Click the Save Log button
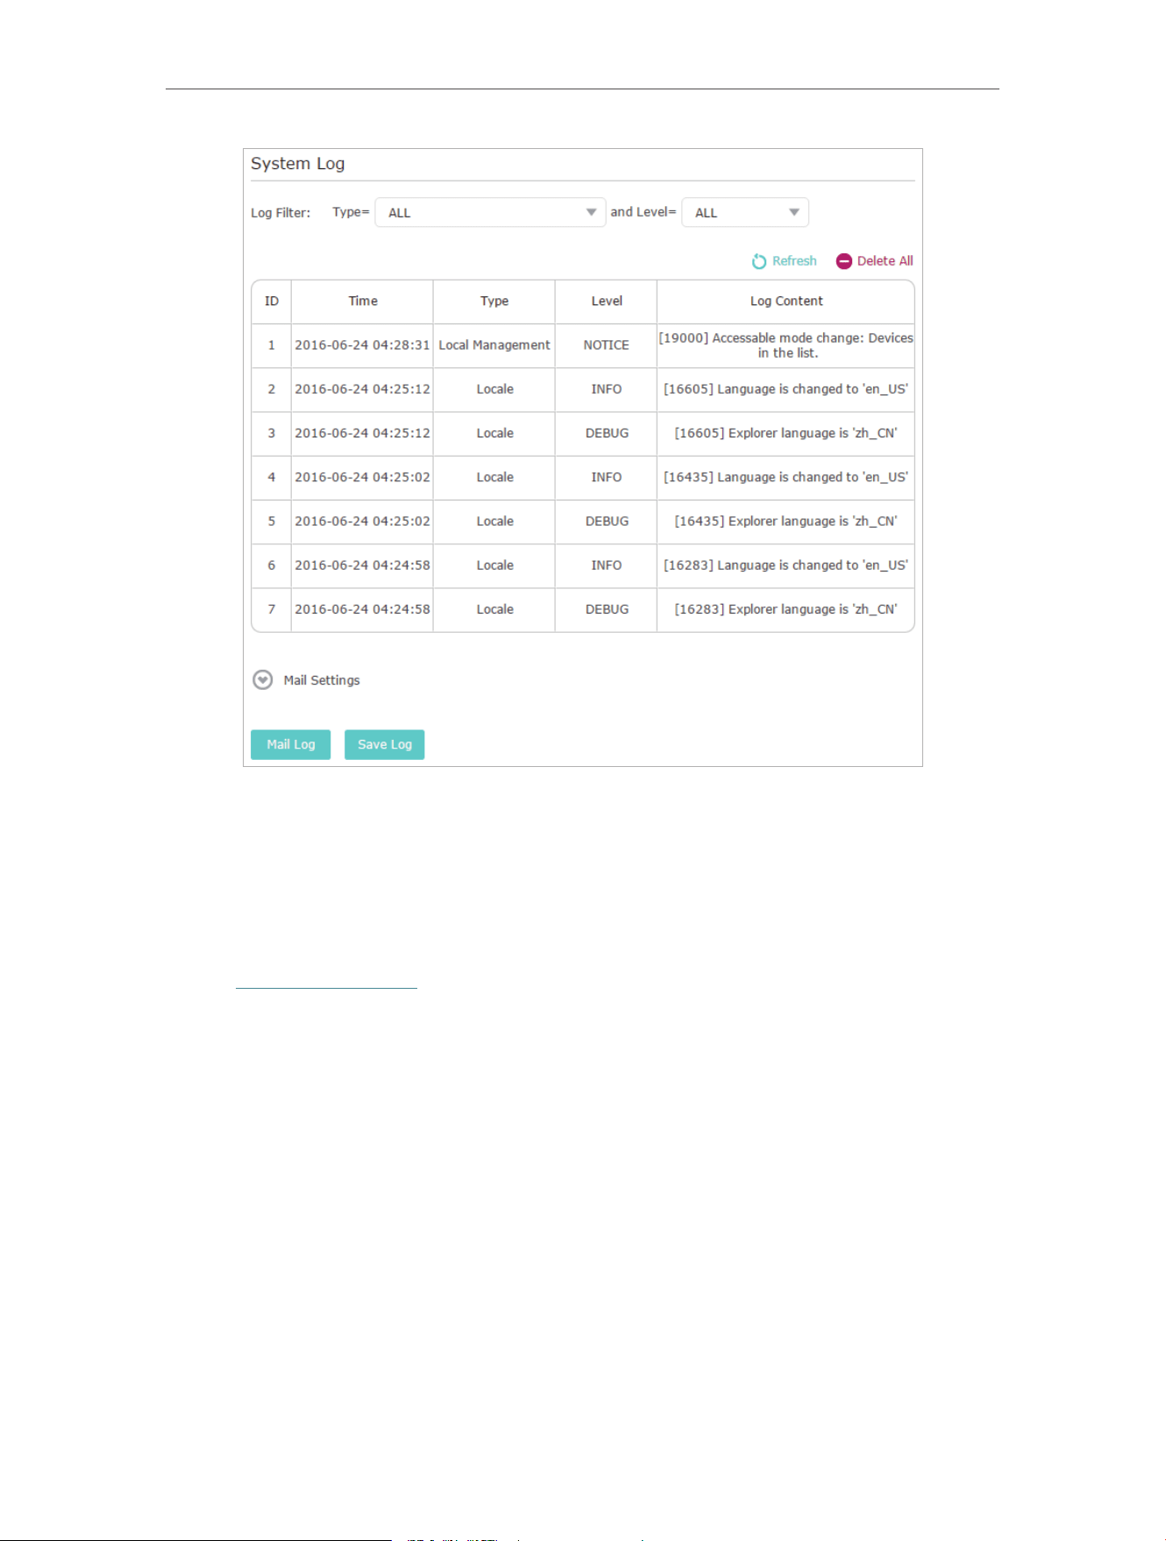1166x1541 pixels. [x=384, y=744]
